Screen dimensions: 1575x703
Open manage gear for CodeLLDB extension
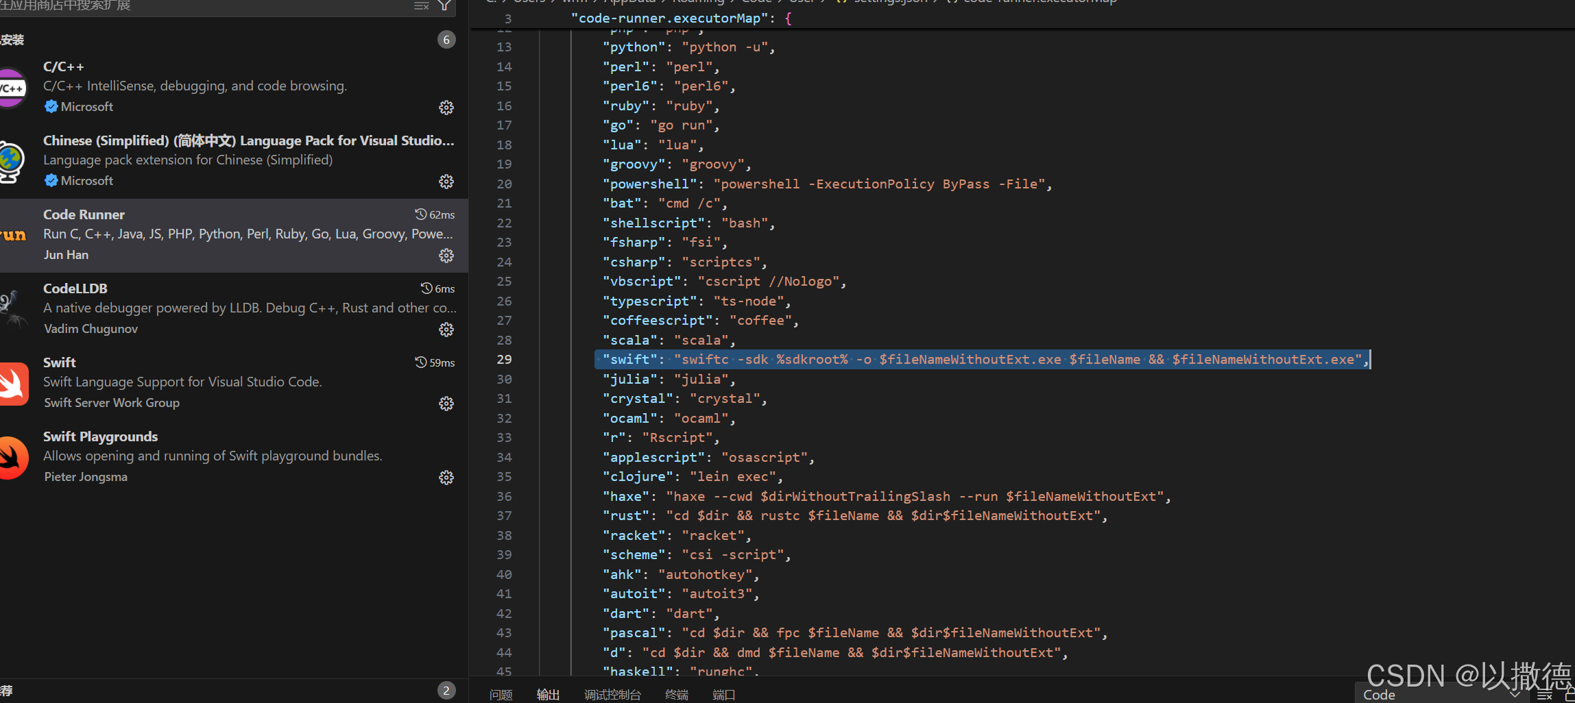click(446, 330)
